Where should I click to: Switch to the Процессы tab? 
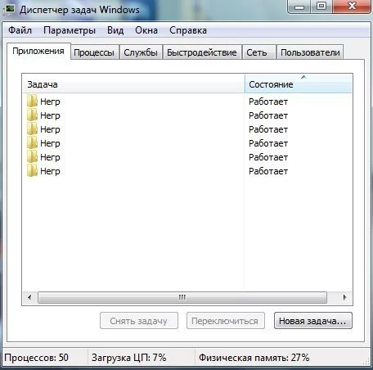94,52
